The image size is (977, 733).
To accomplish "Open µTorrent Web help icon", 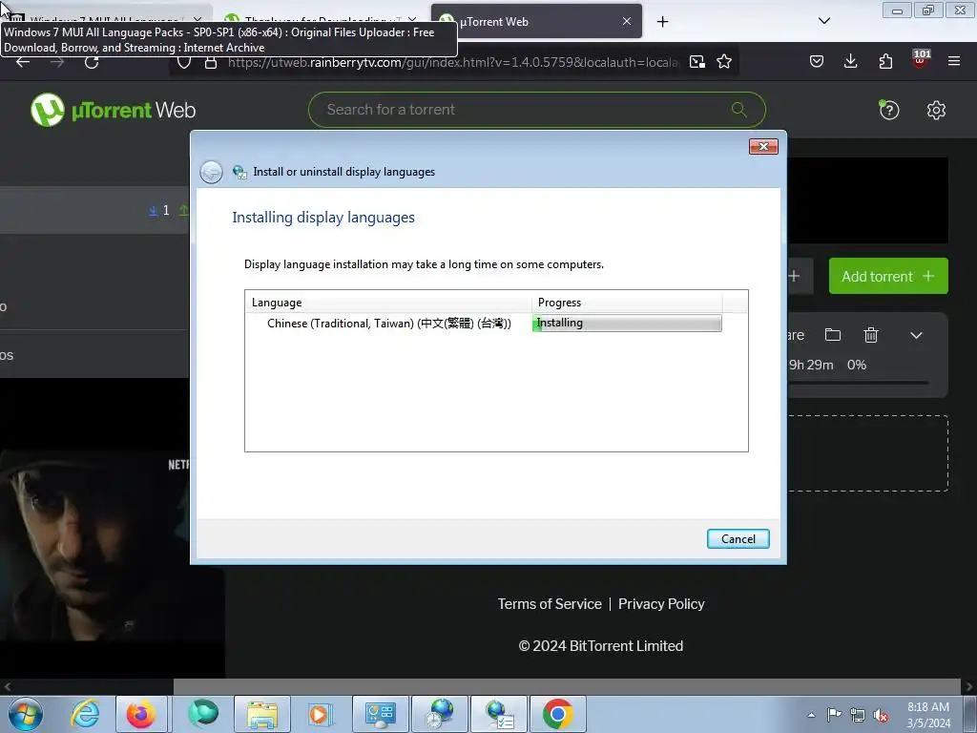I will (888, 110).
